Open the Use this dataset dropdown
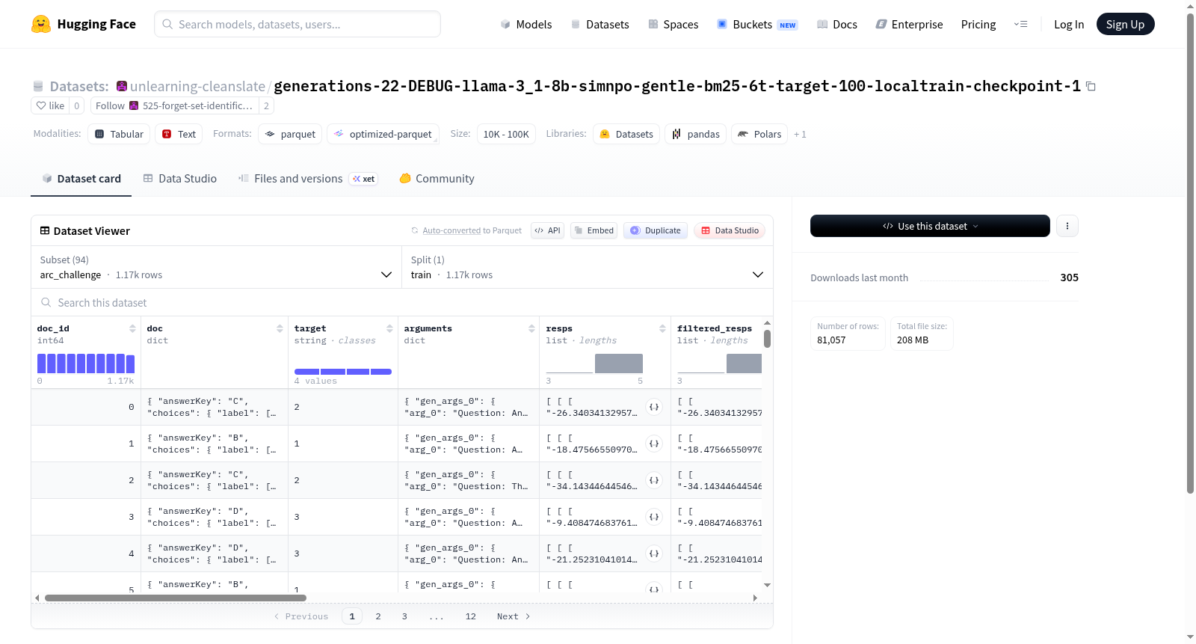1196x644 pixels. click(x=930, y=226)
